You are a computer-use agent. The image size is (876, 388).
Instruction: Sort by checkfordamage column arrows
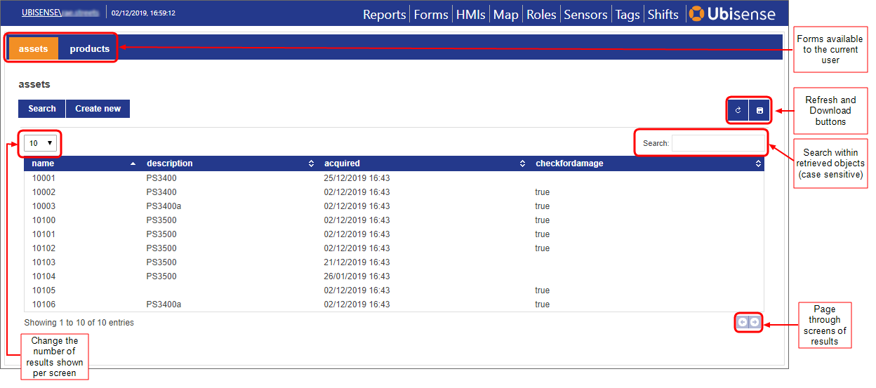point(758,163)
